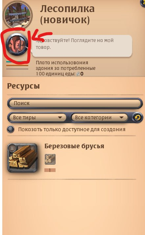Click the sawmill building round icon

pyautogui.click(x=18, y=15)
